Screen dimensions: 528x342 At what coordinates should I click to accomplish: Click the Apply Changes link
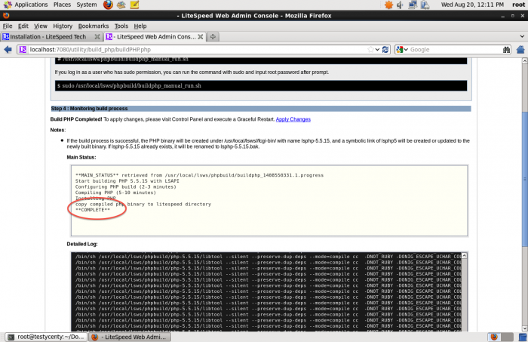[293, 119]
